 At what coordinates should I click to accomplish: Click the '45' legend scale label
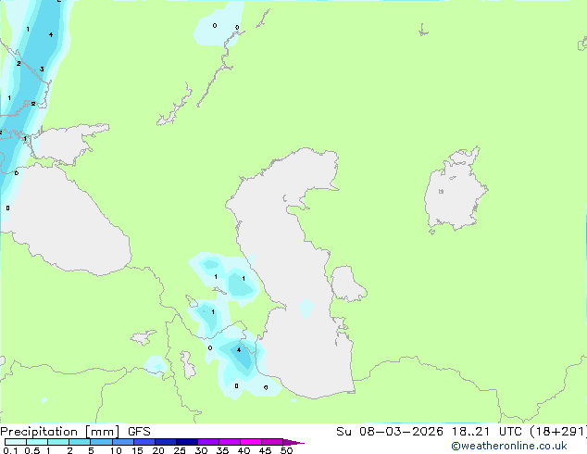pos(265,450)
